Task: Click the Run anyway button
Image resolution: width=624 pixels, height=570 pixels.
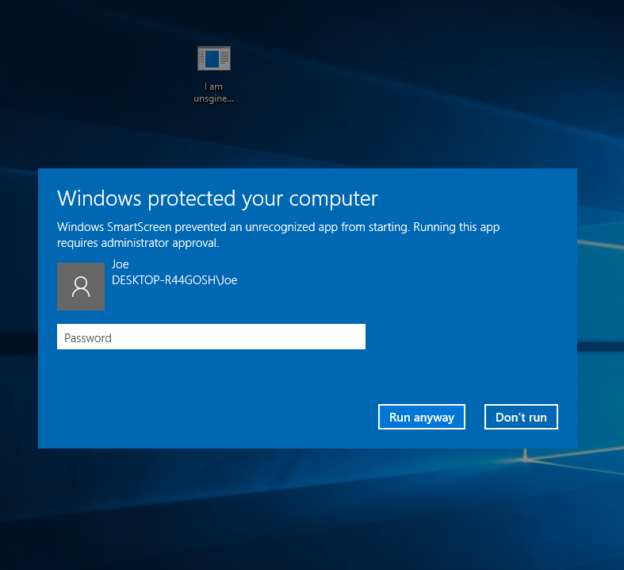Action: [422, 417]
